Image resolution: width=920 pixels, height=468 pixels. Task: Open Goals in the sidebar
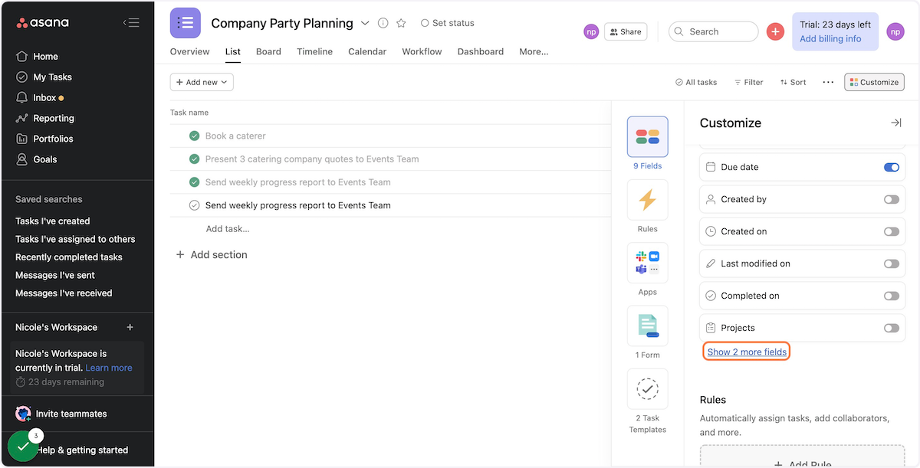[x=44, y=159]
